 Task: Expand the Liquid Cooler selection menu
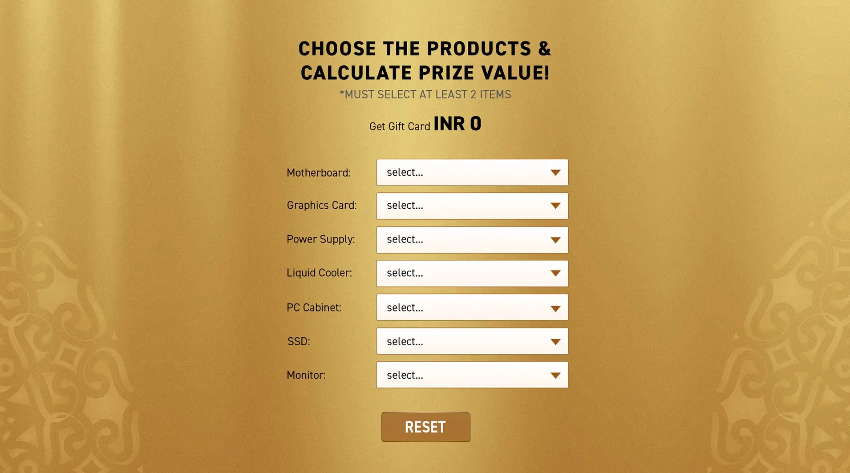coord(472,273)
